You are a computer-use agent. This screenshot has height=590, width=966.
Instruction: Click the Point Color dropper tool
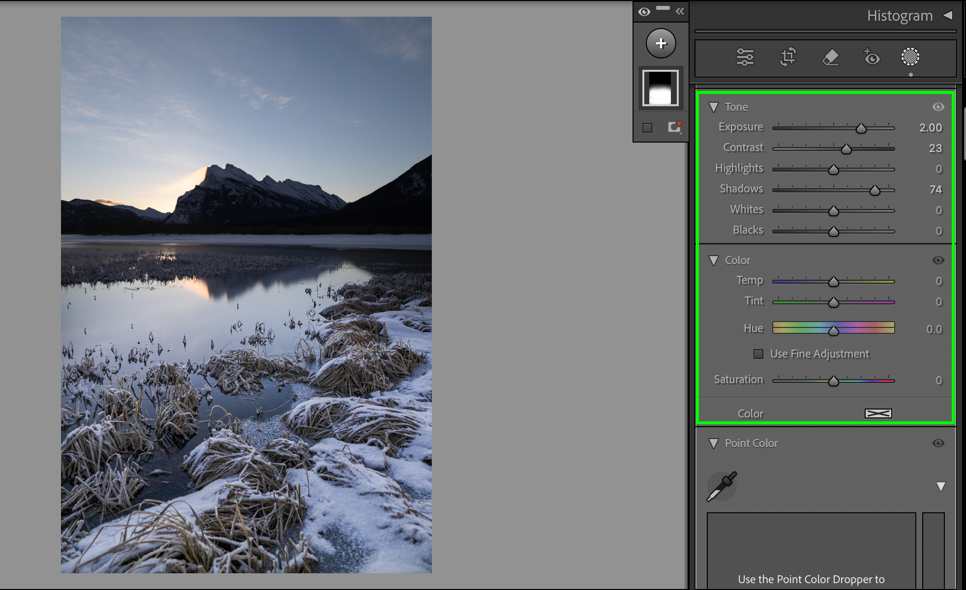(x=722, y=486)
